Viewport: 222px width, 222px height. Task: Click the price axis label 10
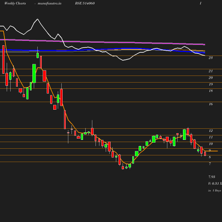(x=211, y=144)
